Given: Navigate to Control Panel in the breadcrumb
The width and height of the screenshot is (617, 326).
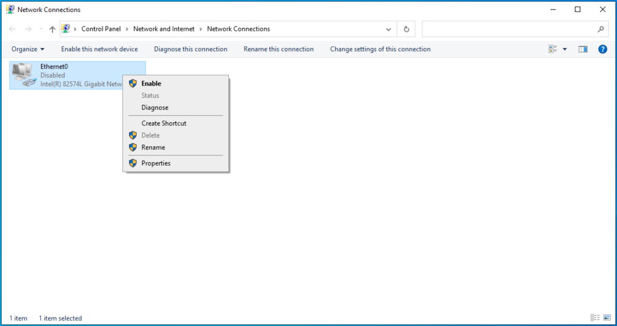Looking at the screenshot, I should pos(101,29).
